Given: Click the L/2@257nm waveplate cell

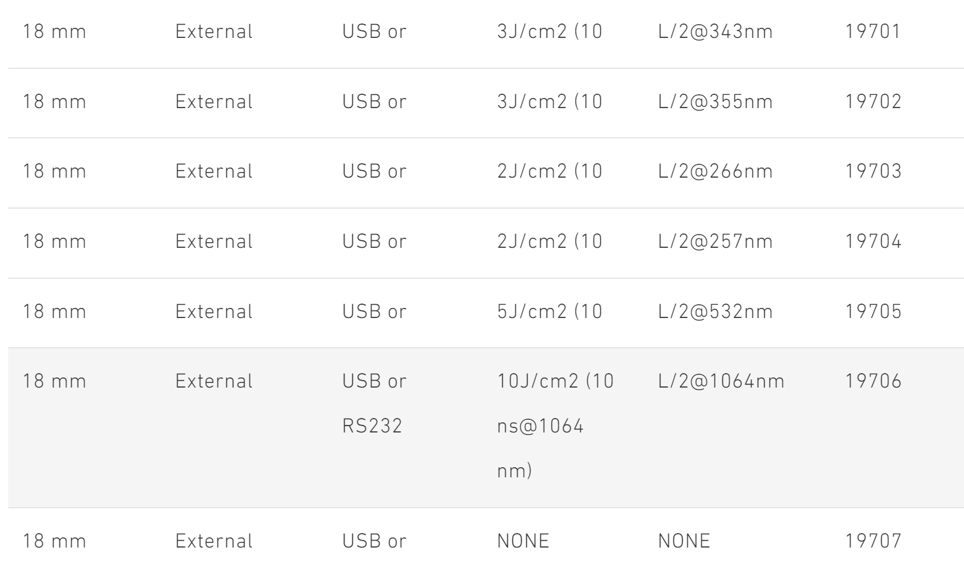Looking at the screenshot, I should pyautogui.click(x=715, y=242).
